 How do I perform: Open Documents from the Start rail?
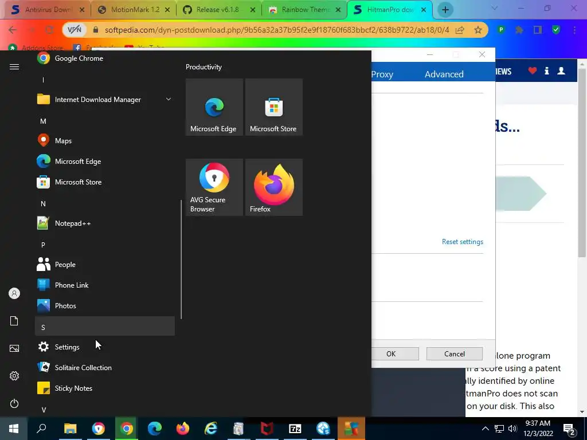tap(14, 321)
